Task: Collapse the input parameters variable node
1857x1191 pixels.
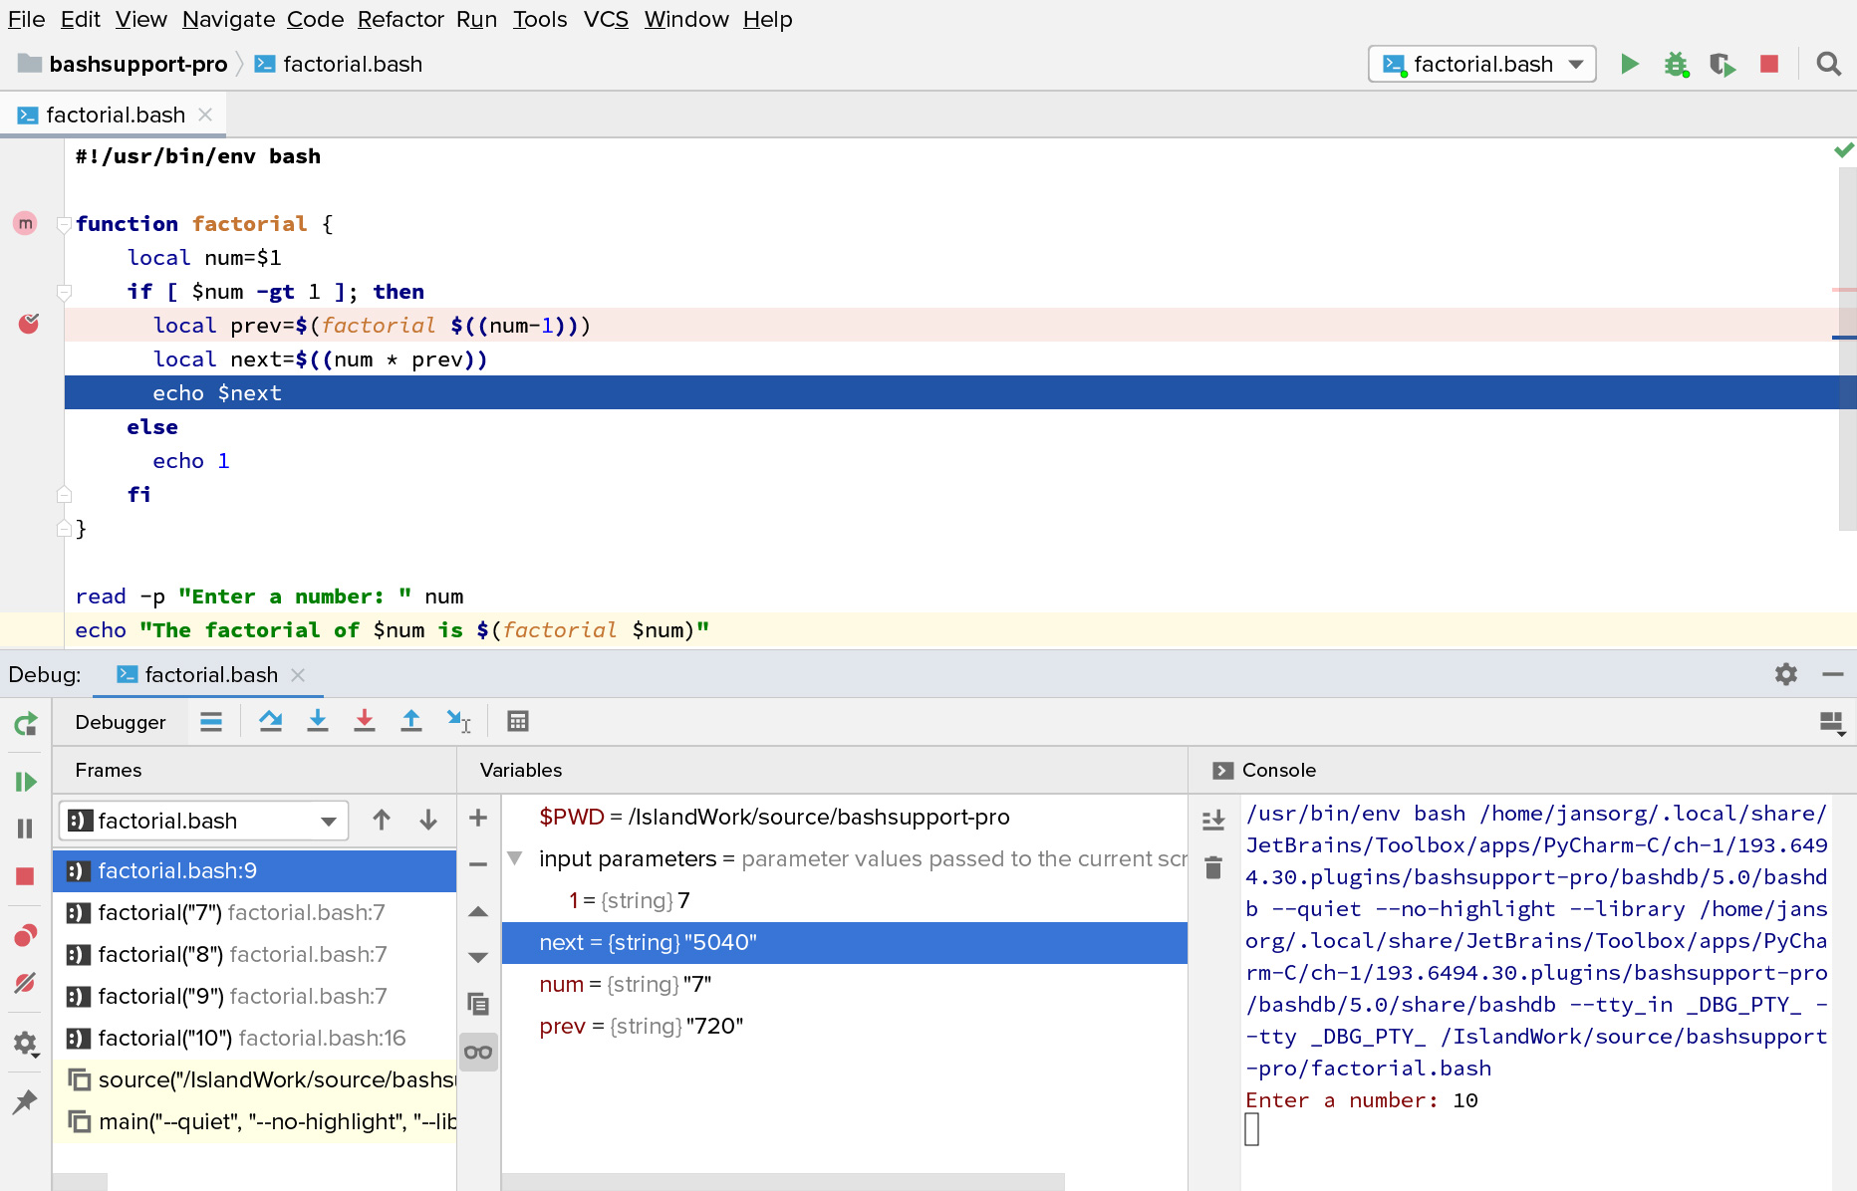Action: 515,858
